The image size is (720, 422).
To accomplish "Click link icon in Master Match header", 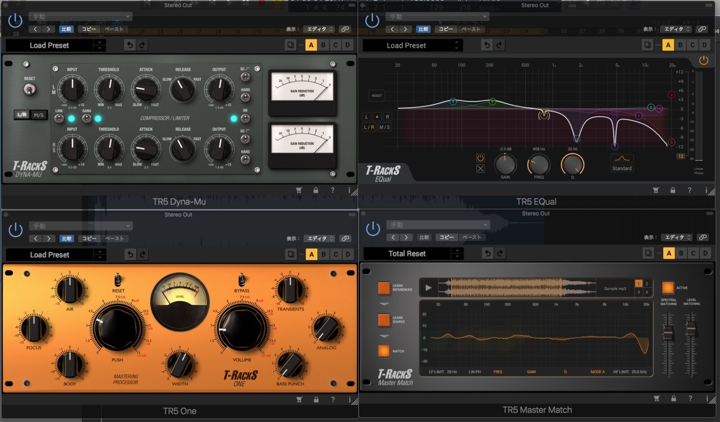I will pyautogui.click(x=703, y=237).
